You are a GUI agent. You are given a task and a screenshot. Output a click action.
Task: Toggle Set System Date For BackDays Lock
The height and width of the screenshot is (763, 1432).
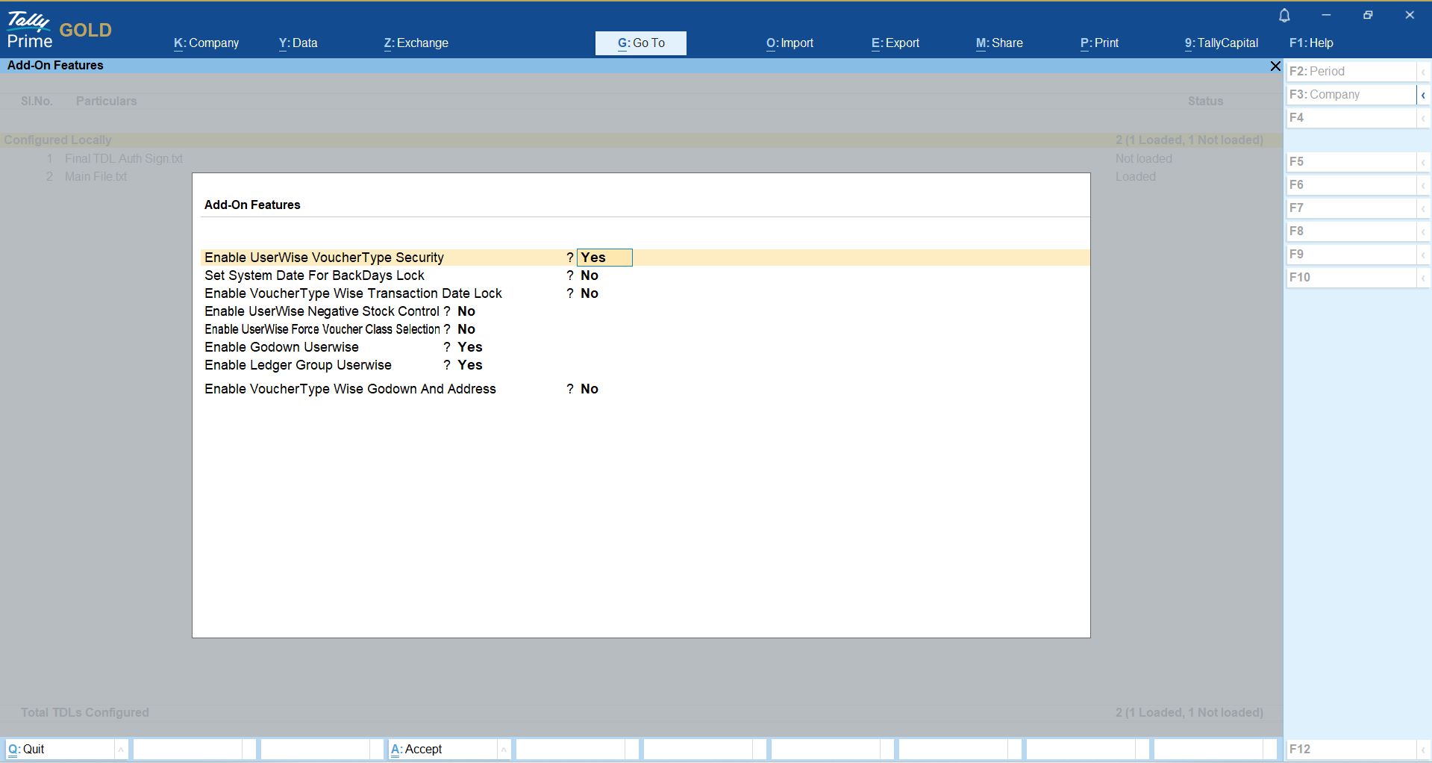coord(590,275)
